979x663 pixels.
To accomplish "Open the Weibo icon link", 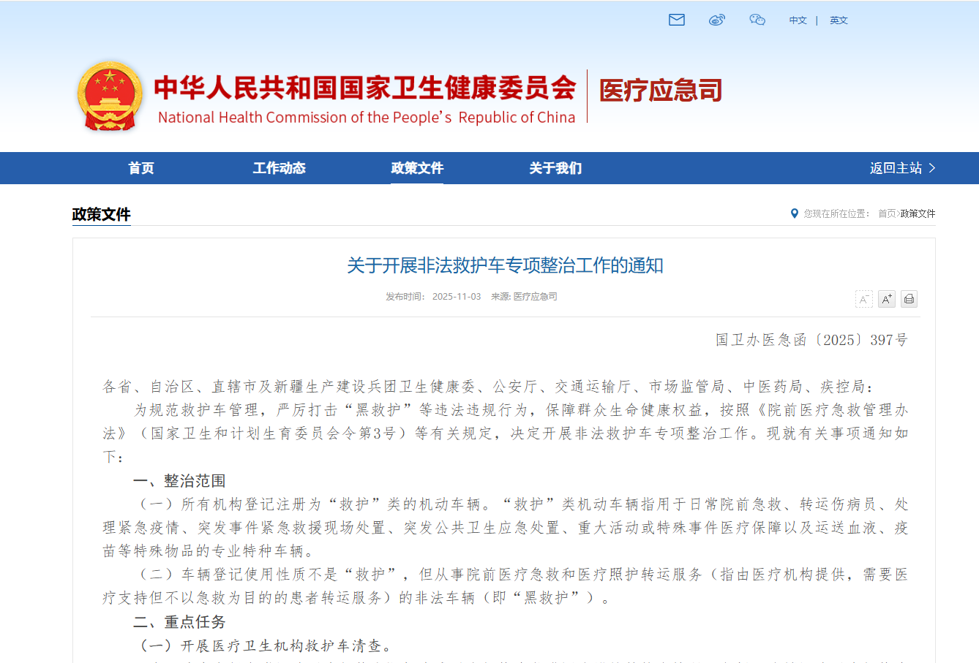I will pos(717,20).
